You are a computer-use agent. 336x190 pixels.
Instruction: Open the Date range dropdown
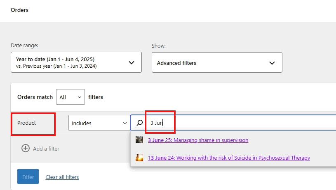[76, 62]
